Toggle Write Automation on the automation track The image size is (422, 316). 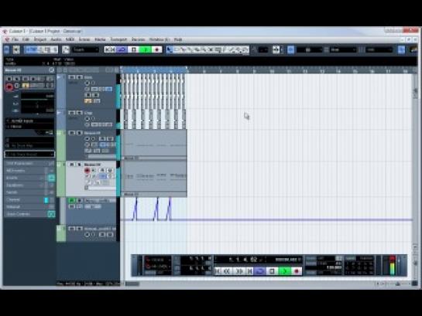(x=80, y=200)
